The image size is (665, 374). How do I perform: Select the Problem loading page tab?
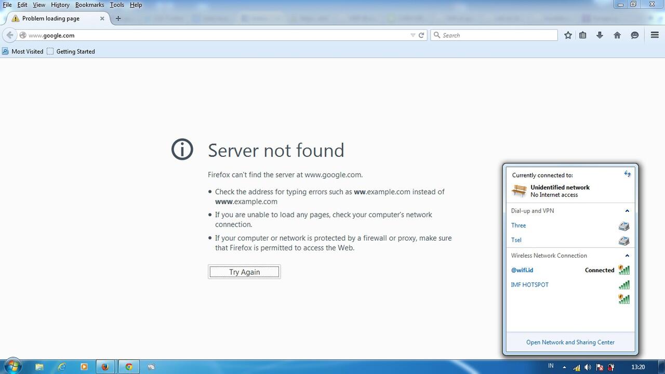pos(56,18)
